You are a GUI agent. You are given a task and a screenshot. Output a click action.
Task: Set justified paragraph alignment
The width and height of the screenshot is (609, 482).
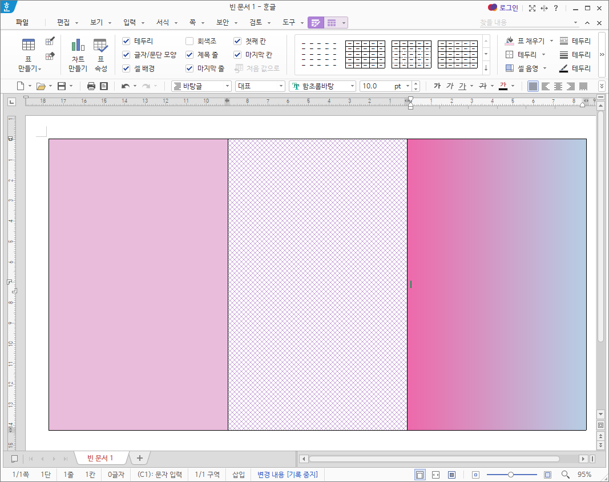coord(533,86)
